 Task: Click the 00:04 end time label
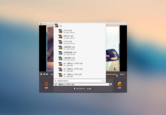122,74
